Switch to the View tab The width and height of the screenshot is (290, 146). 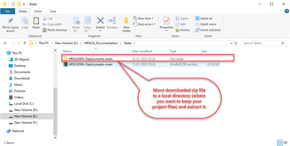pyautogui.click(x=53, y=11)
